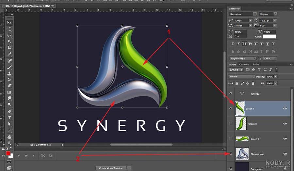This screenshot has width=294, height=171.
Task: Switch to the Paths tab
Action: click(256, 64)
